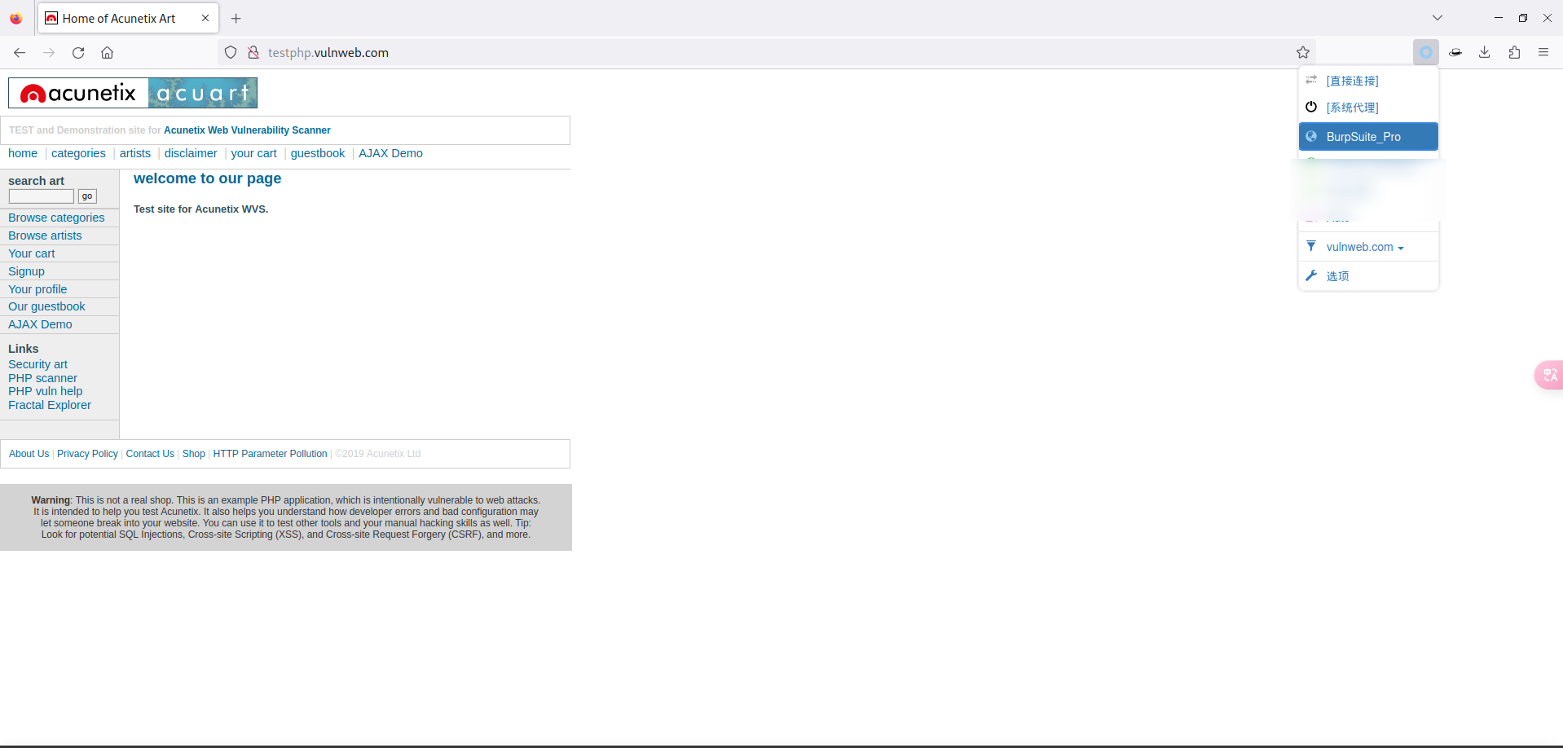This screenshot has height=748, width=1563.
Task: Click the Firefox logo button in tab bar
Action: pos(16,19)
